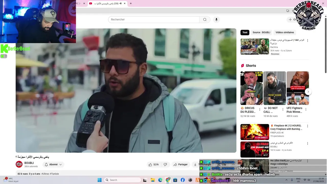Screen dimensions: 327x184
Task: Click the 10 M de vues text
Action: point(271,116)
